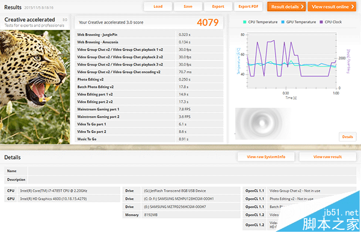This screenshot has width=361, height=233.
Task: Click the Description input field
Action: pos(192,179)
